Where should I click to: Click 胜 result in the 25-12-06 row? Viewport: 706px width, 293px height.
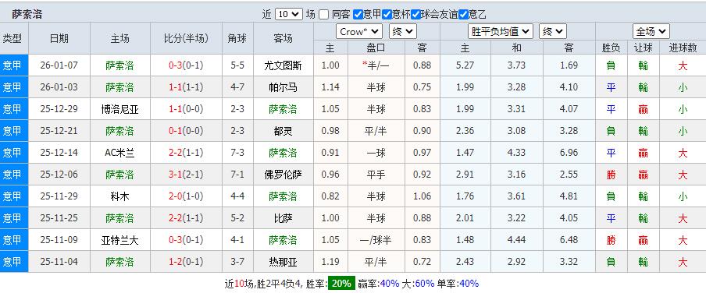coord(611,175)
